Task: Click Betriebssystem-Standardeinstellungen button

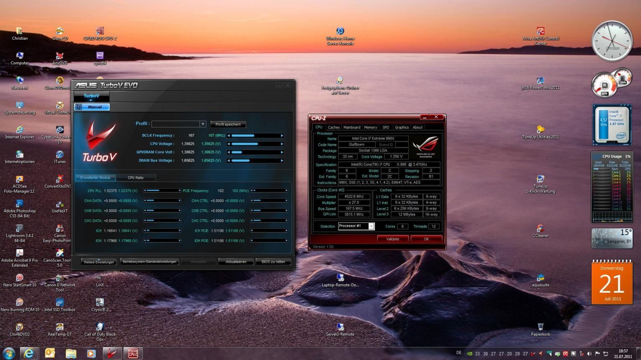Action: coord(149,262)
